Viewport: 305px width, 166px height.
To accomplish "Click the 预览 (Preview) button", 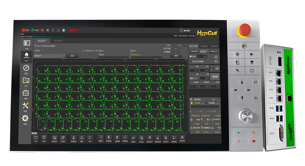I will 72,56.
